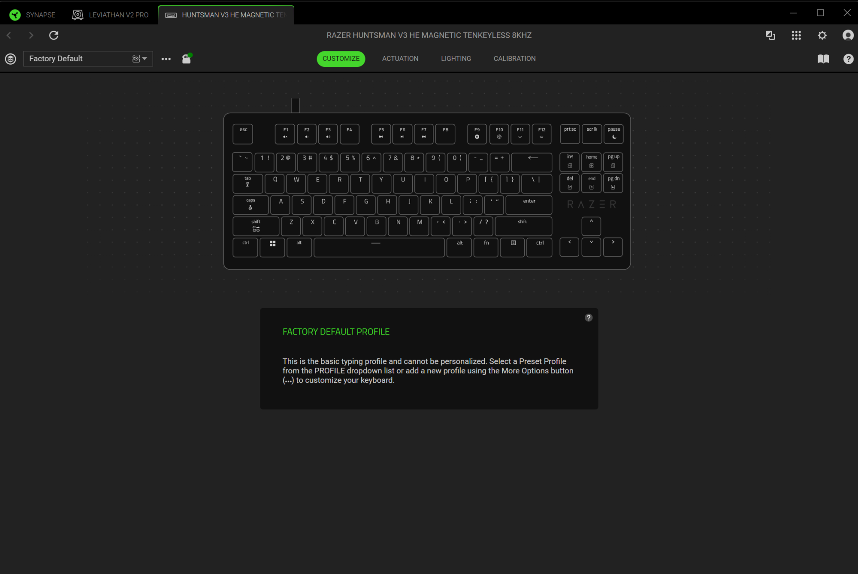Viewport: 858px width, 574px height.
Task: Open the Synapse home tab
Action: (33, 15)
